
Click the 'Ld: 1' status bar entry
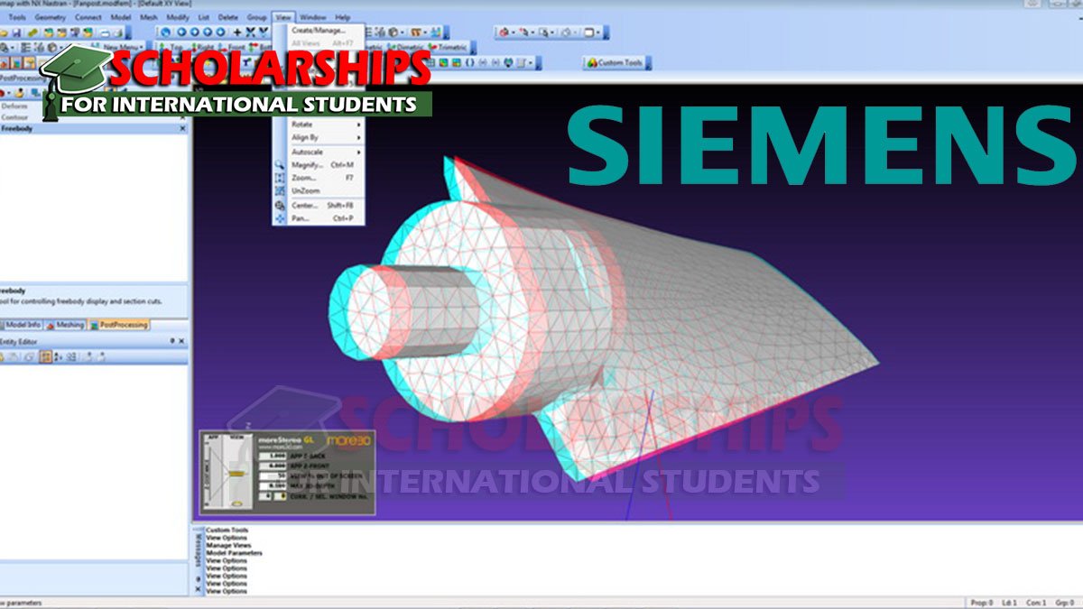tap(1010, 603)
